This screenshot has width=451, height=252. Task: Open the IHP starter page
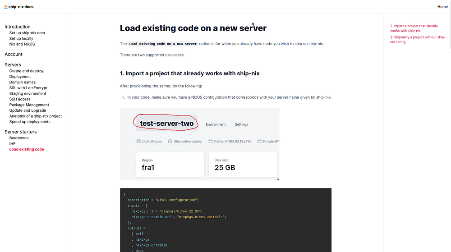[x=12, y=144]
